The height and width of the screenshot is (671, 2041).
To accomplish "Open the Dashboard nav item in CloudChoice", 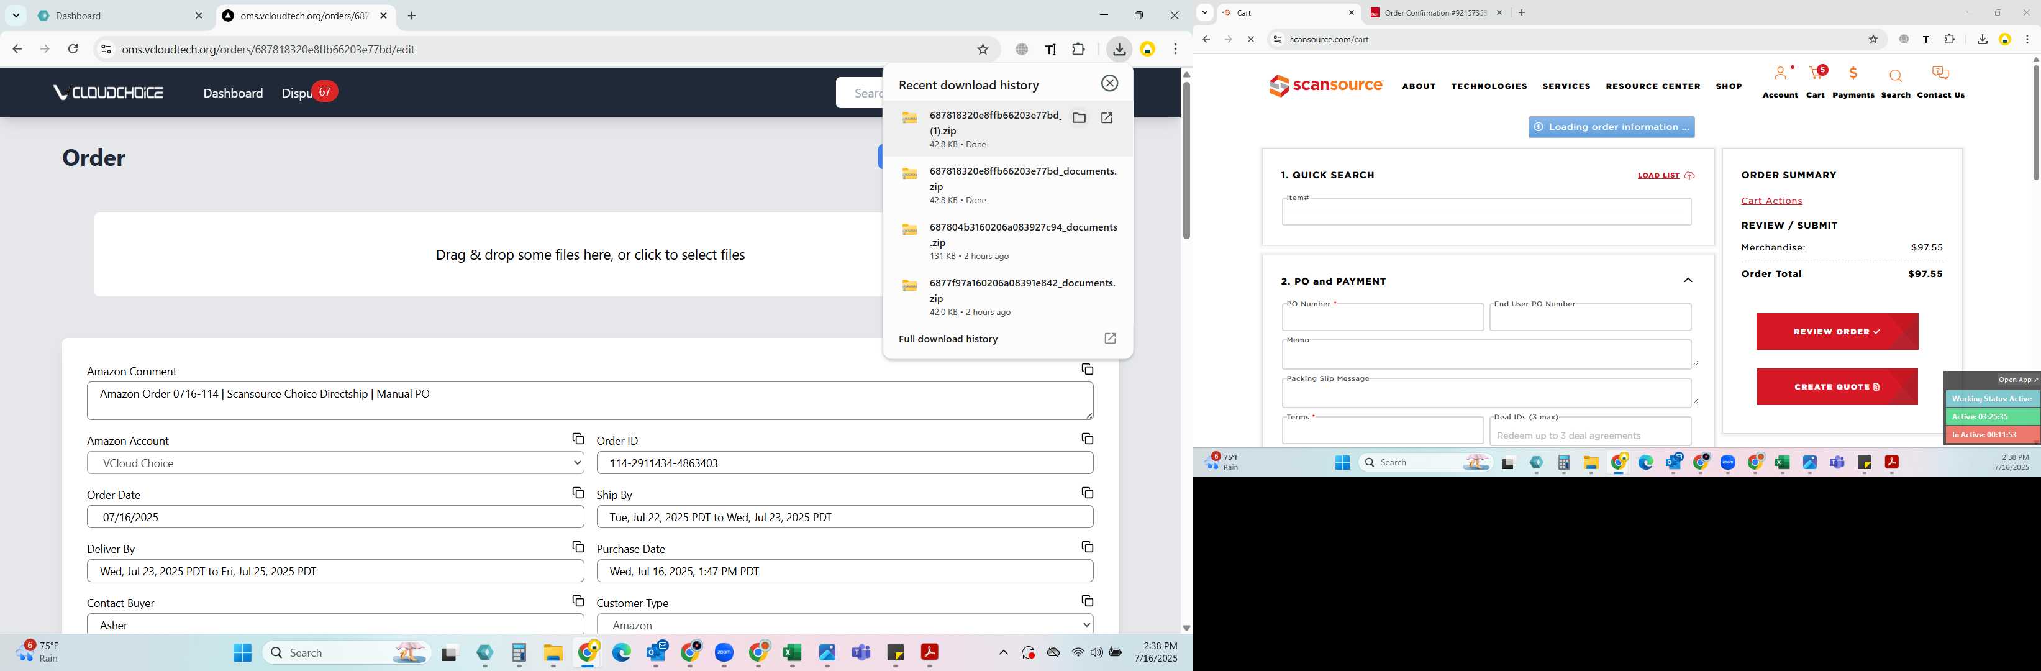I will [233, 93].
